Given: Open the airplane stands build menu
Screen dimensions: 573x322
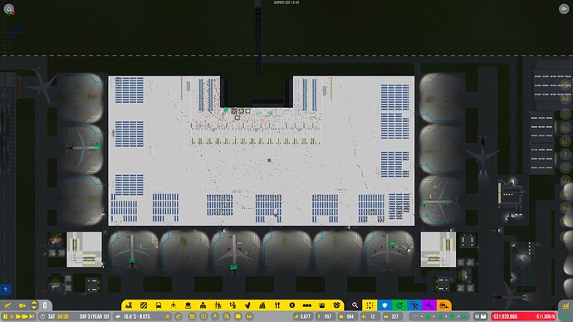Looking at the screenshot, I should [174, 305].
